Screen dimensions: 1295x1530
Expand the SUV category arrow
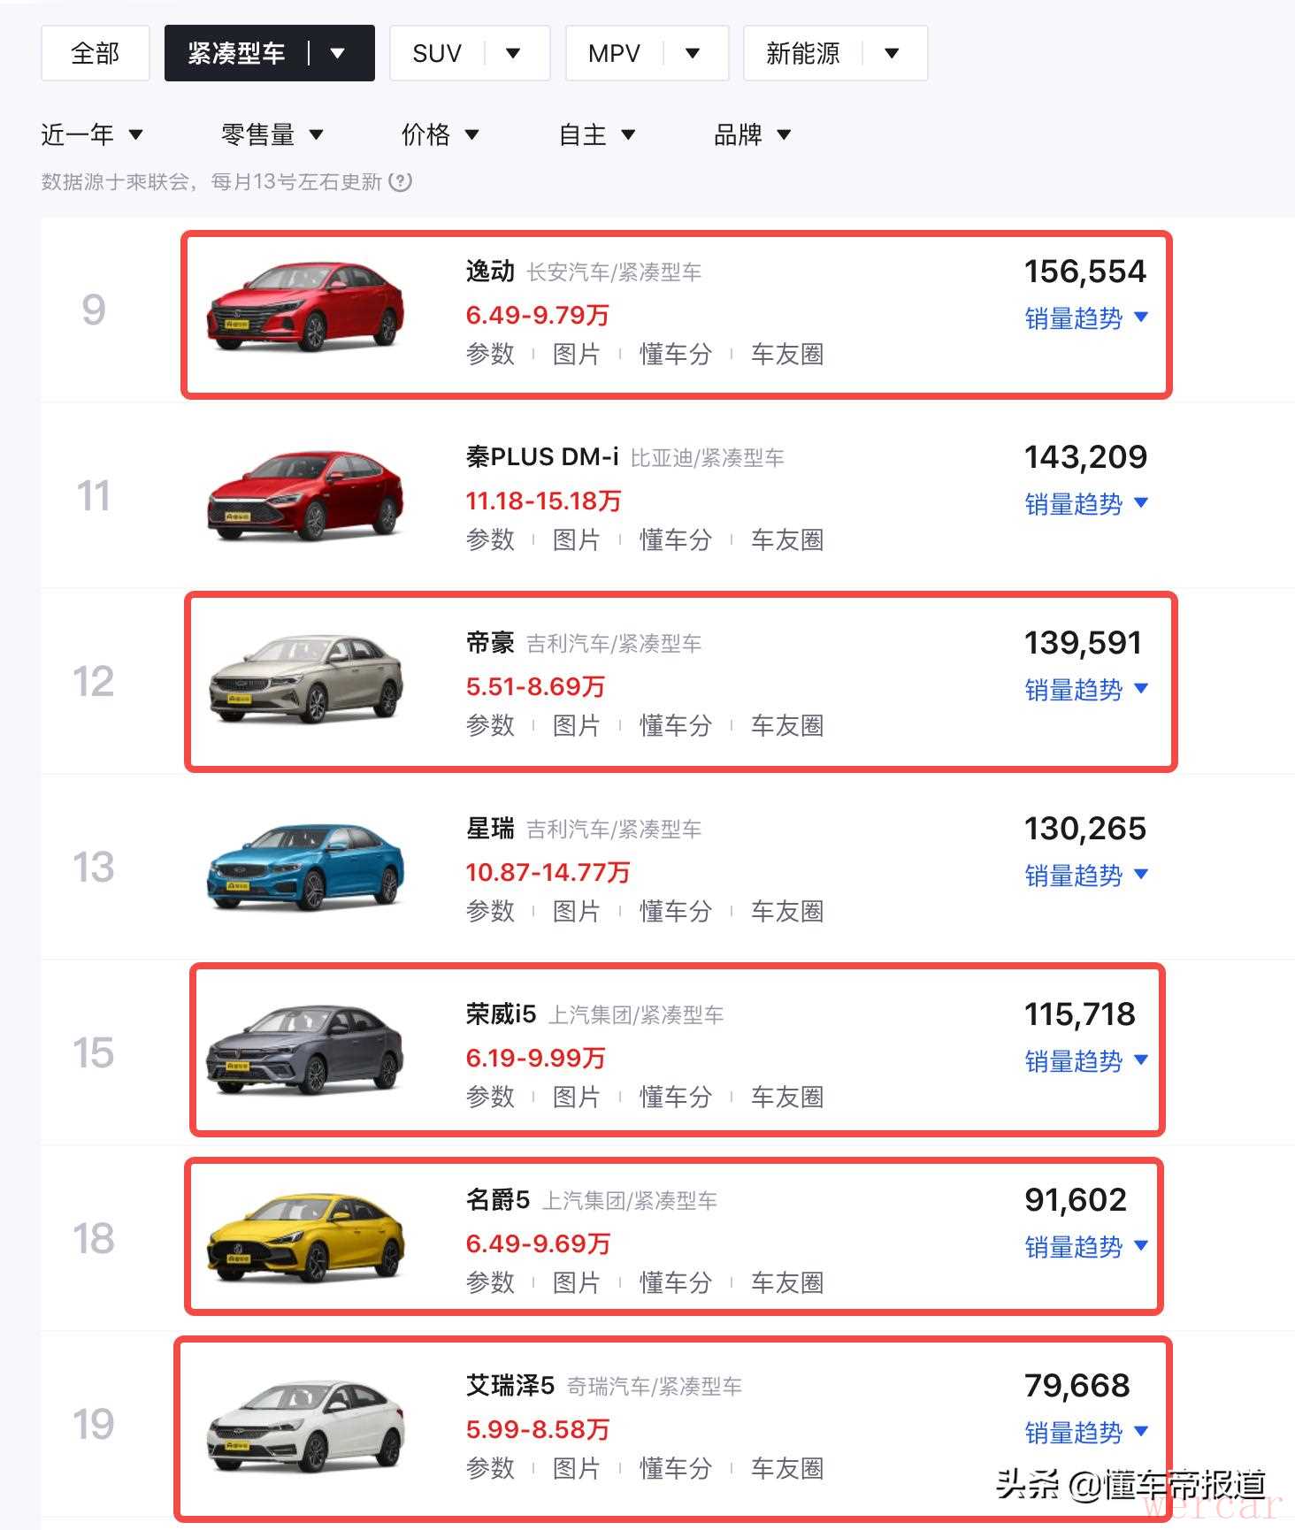(x=513, y=54)
